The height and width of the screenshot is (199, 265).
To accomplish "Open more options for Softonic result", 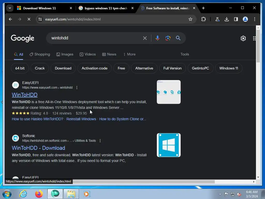I will coord(100,141).
